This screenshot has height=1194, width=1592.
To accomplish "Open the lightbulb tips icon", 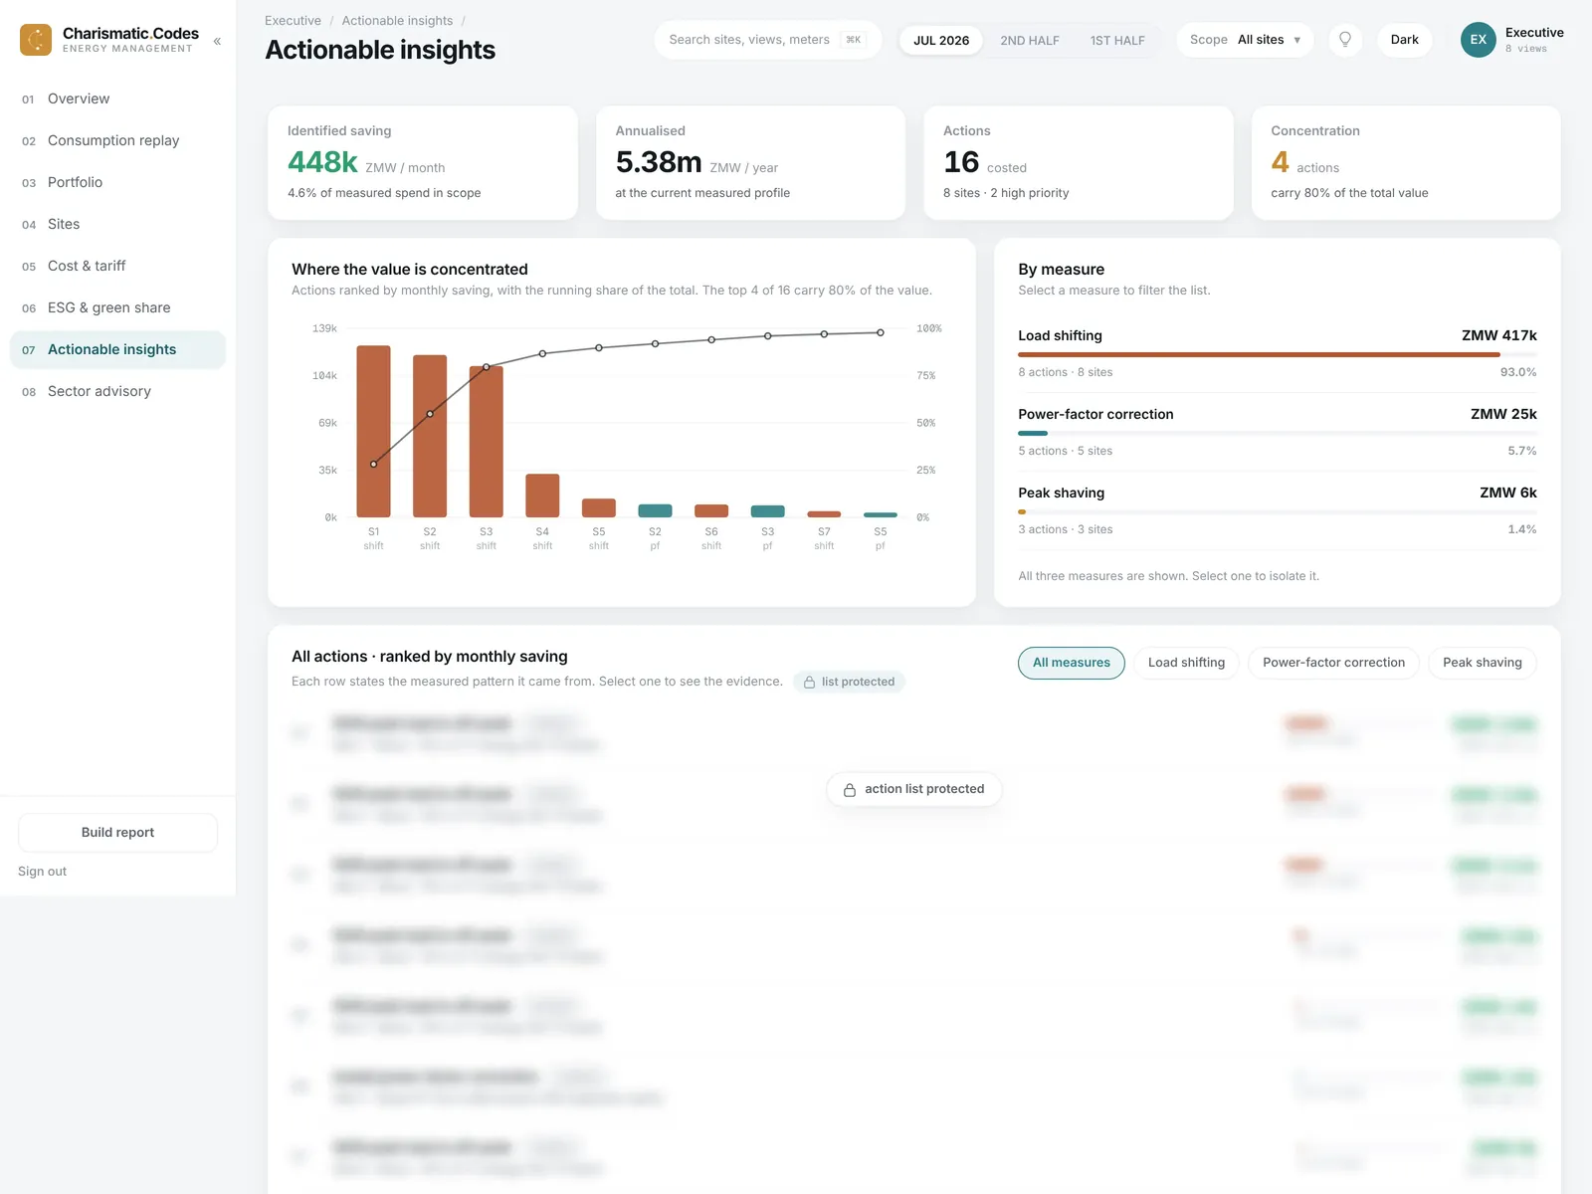I will click(x=1345, y=40).
